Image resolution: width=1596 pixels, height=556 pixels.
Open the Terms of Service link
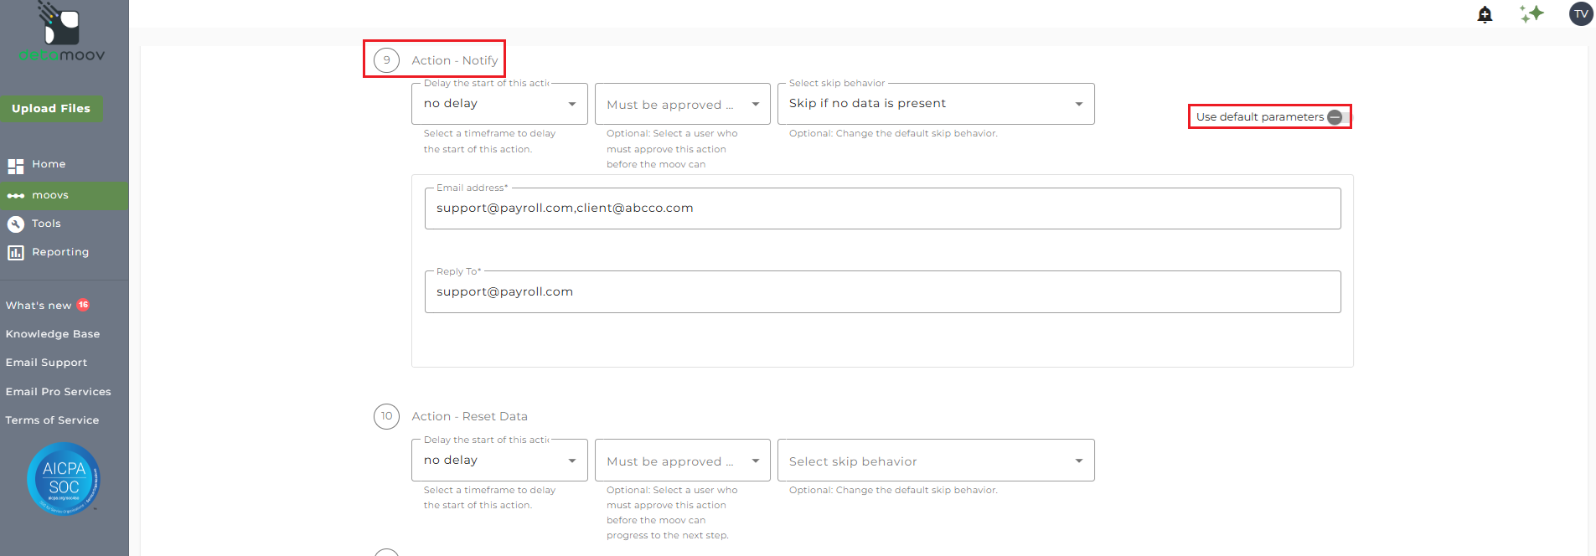(52, 420)
